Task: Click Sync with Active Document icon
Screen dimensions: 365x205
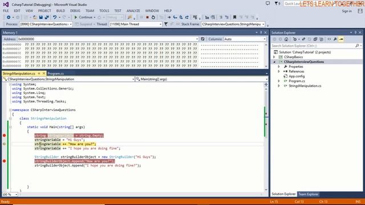Action: coord(303,39)
